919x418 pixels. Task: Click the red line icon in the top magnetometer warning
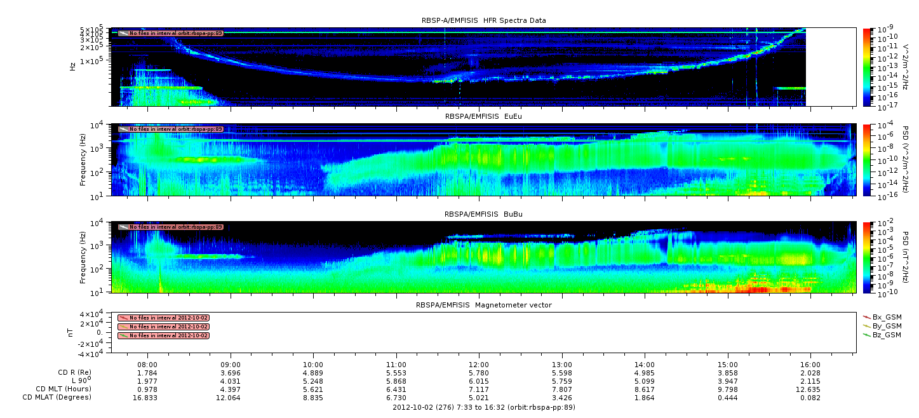click(x=123, y=318)
